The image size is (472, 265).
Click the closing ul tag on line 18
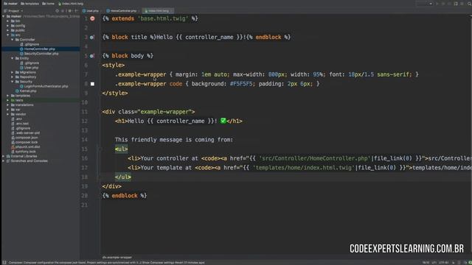pyautogui.click(x=123, y=177)
